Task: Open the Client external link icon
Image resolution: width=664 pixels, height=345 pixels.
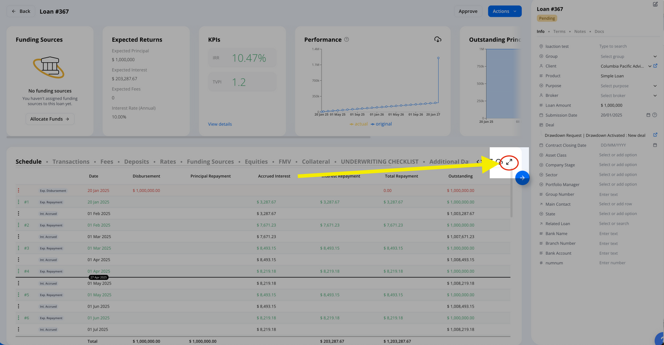Action: 655,66
